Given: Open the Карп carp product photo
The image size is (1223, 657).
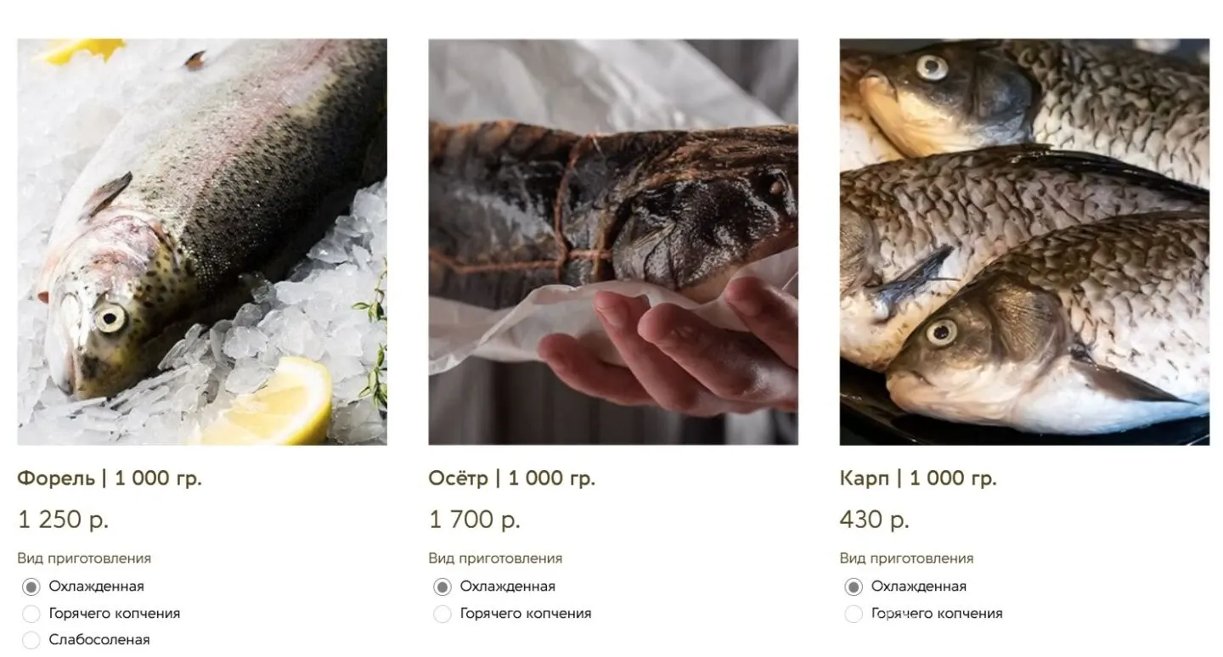Looking at the screenshot, I should pyautogui.click(x=1024, y=242).
